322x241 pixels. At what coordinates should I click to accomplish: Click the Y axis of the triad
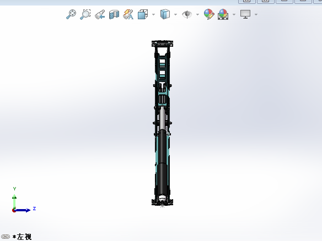pyautogui.click(x=14, y=202)
